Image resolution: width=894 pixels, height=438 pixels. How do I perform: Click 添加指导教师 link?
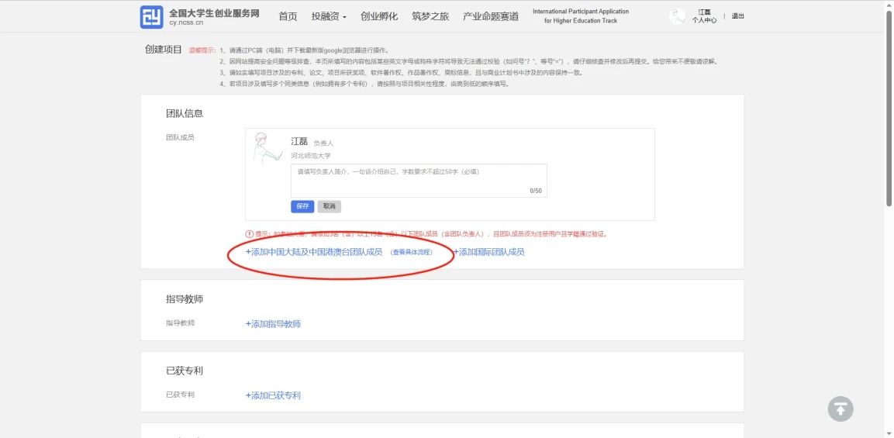[273, 324]
